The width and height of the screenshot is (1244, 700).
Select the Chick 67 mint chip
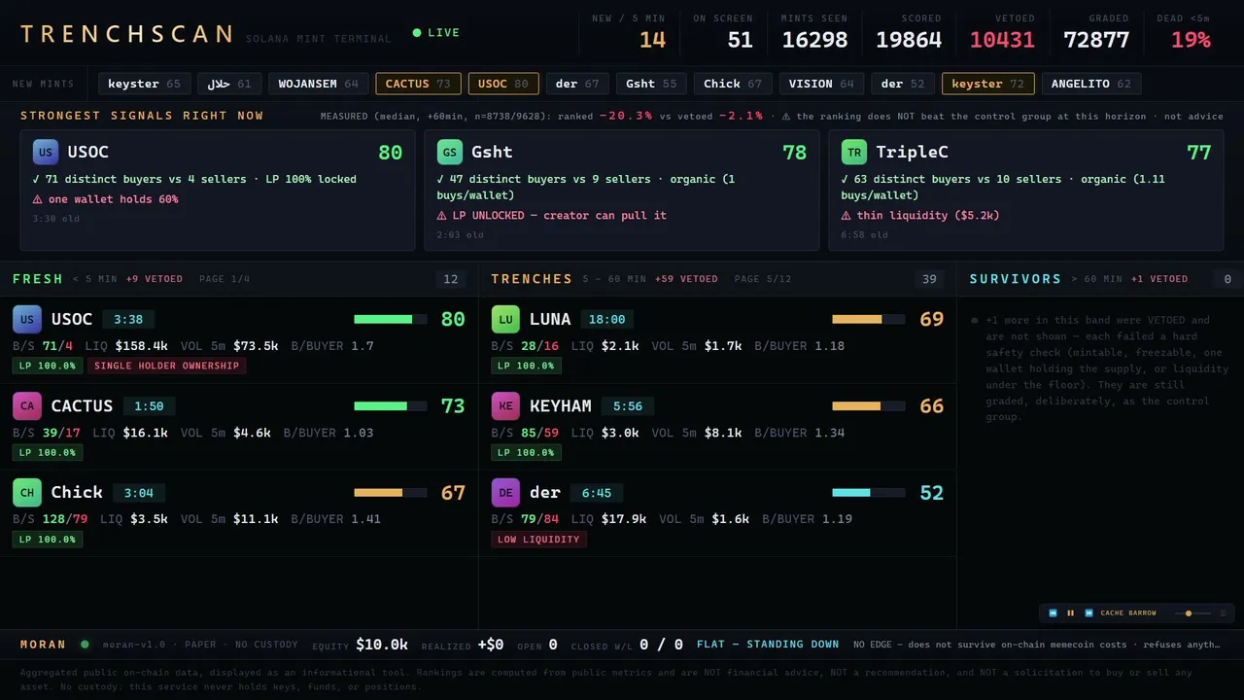(x=733, y=84)
